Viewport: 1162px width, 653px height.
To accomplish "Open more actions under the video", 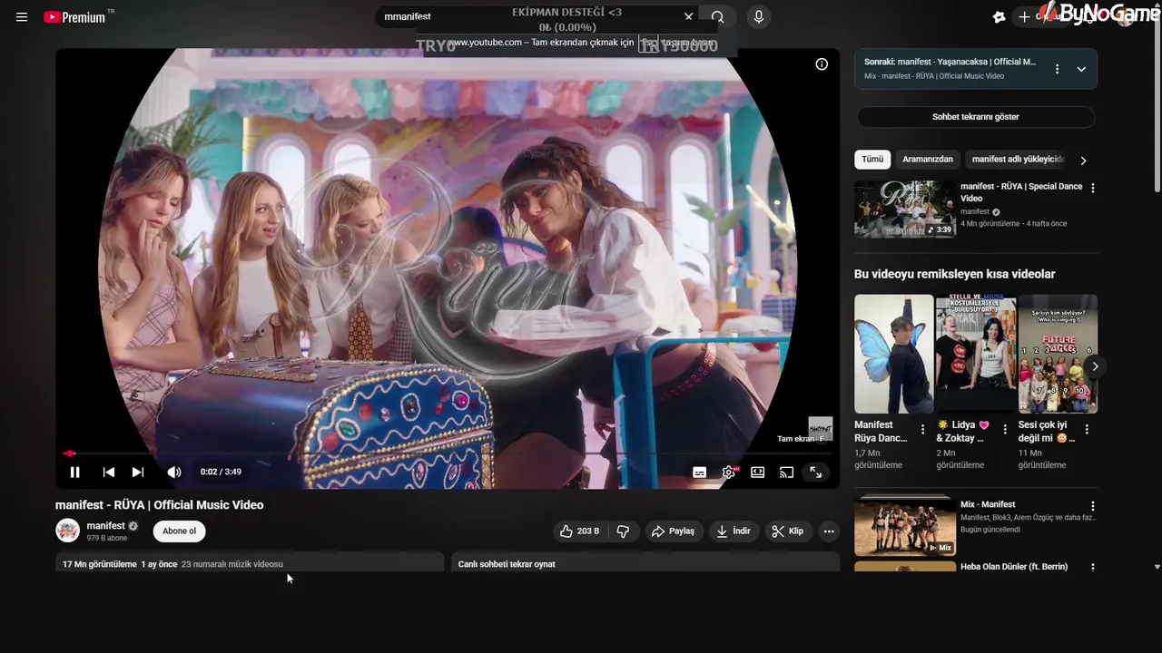I will click(829, 531).
